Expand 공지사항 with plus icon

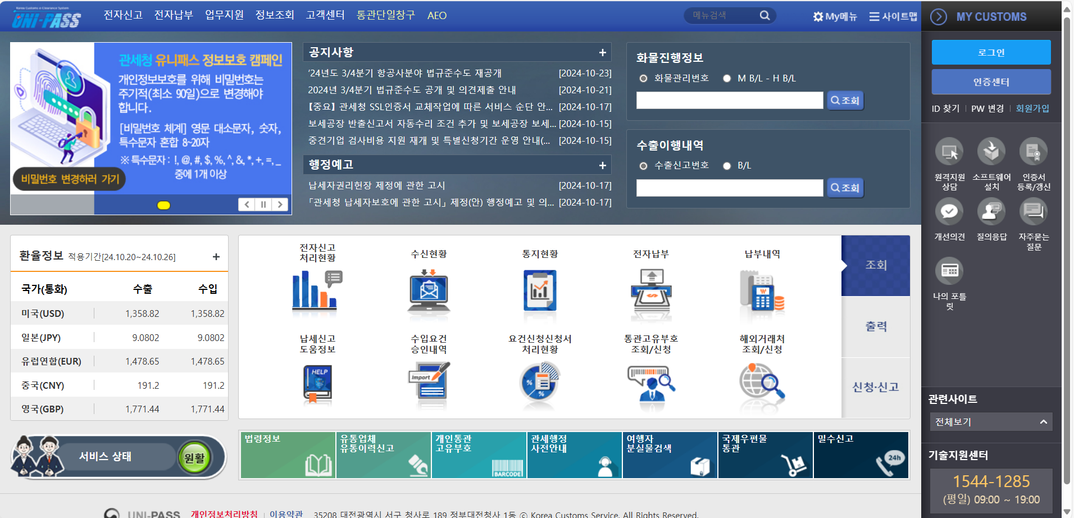pos(602,52)
